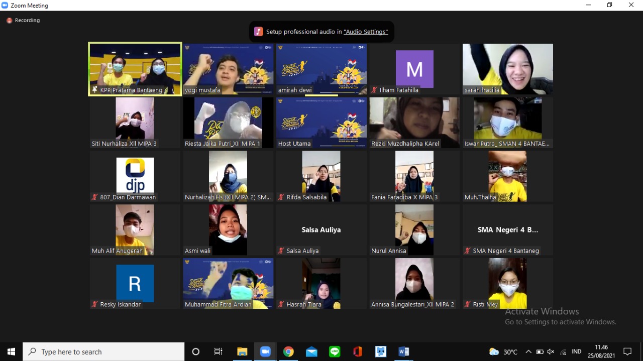Click the muted mic icon beside Ilham Fatahilla
The image size is (643, 361).
[374, 90]
